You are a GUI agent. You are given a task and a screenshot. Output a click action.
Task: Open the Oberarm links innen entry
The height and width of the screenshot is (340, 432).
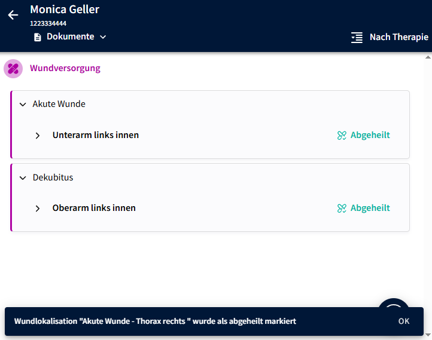click(94, 209)
